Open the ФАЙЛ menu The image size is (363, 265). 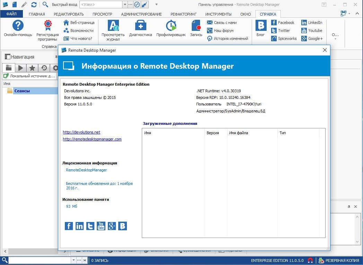[x=11, y=14]
